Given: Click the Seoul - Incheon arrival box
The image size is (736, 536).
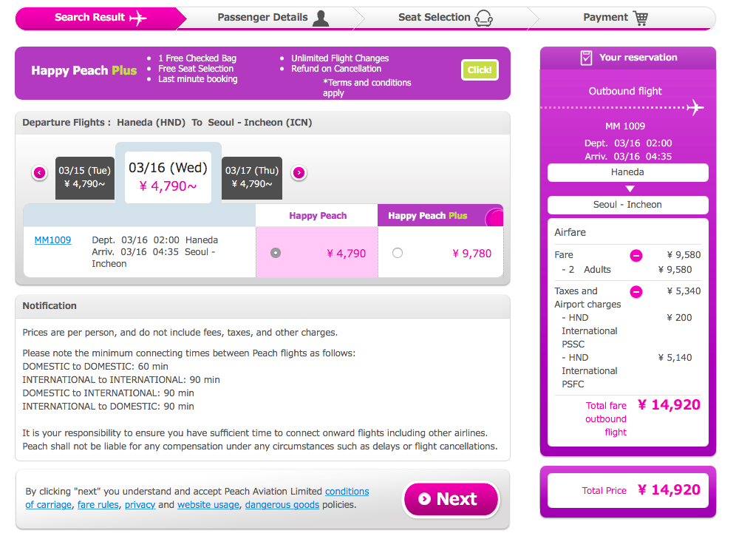Looking at the screenshot, I should 627,205.
